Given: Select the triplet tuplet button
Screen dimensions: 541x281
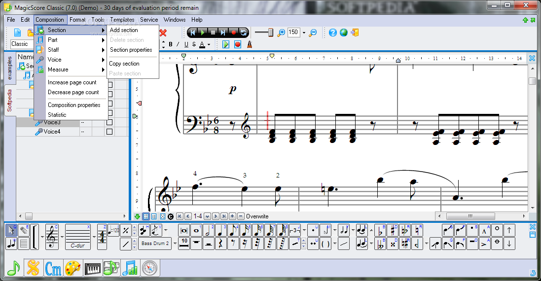Looking at the screenshot, I should pos(294,230).
